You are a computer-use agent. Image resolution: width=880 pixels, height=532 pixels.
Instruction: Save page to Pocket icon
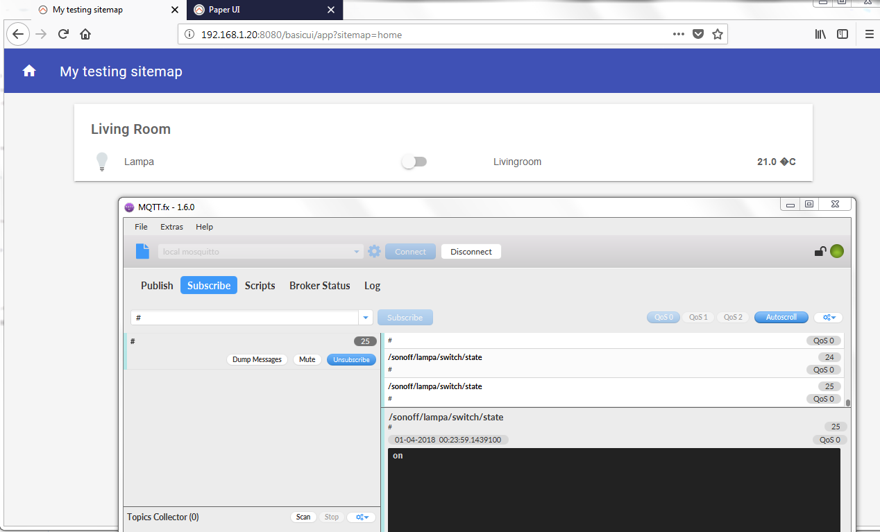point(699,34)
